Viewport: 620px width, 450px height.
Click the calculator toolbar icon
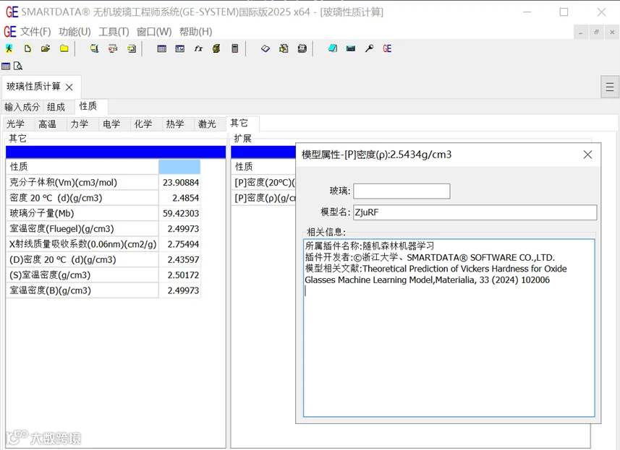pos(235,48)
